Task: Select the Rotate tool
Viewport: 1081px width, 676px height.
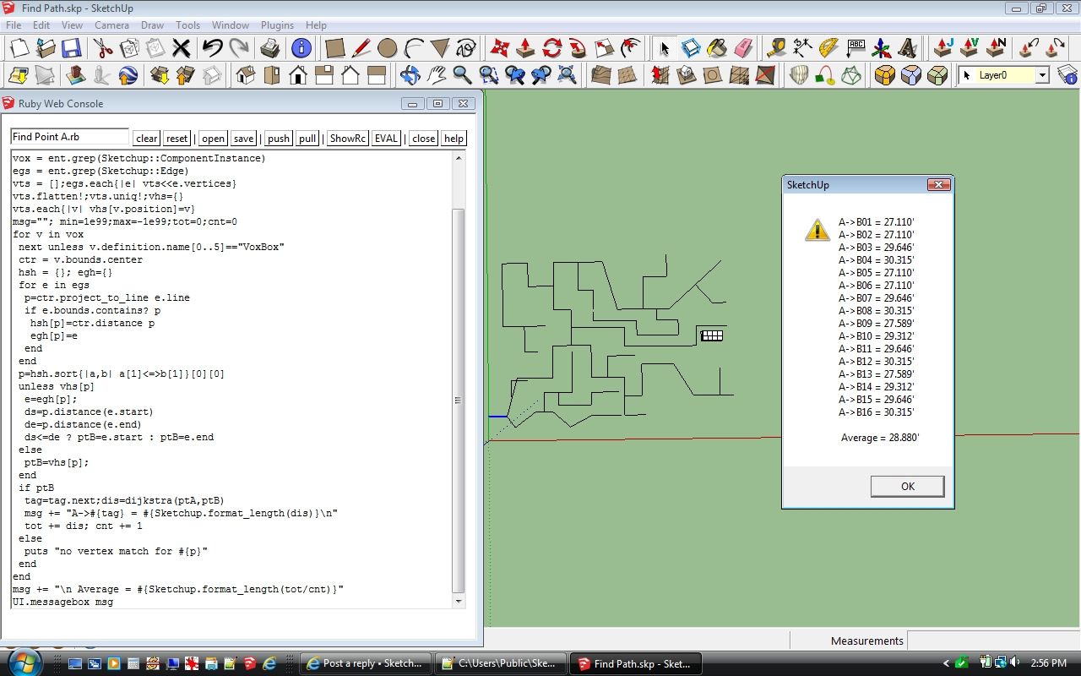Action: point(552,48)
